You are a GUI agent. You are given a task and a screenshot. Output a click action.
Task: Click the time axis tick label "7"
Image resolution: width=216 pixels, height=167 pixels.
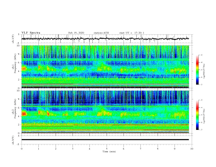141,149
